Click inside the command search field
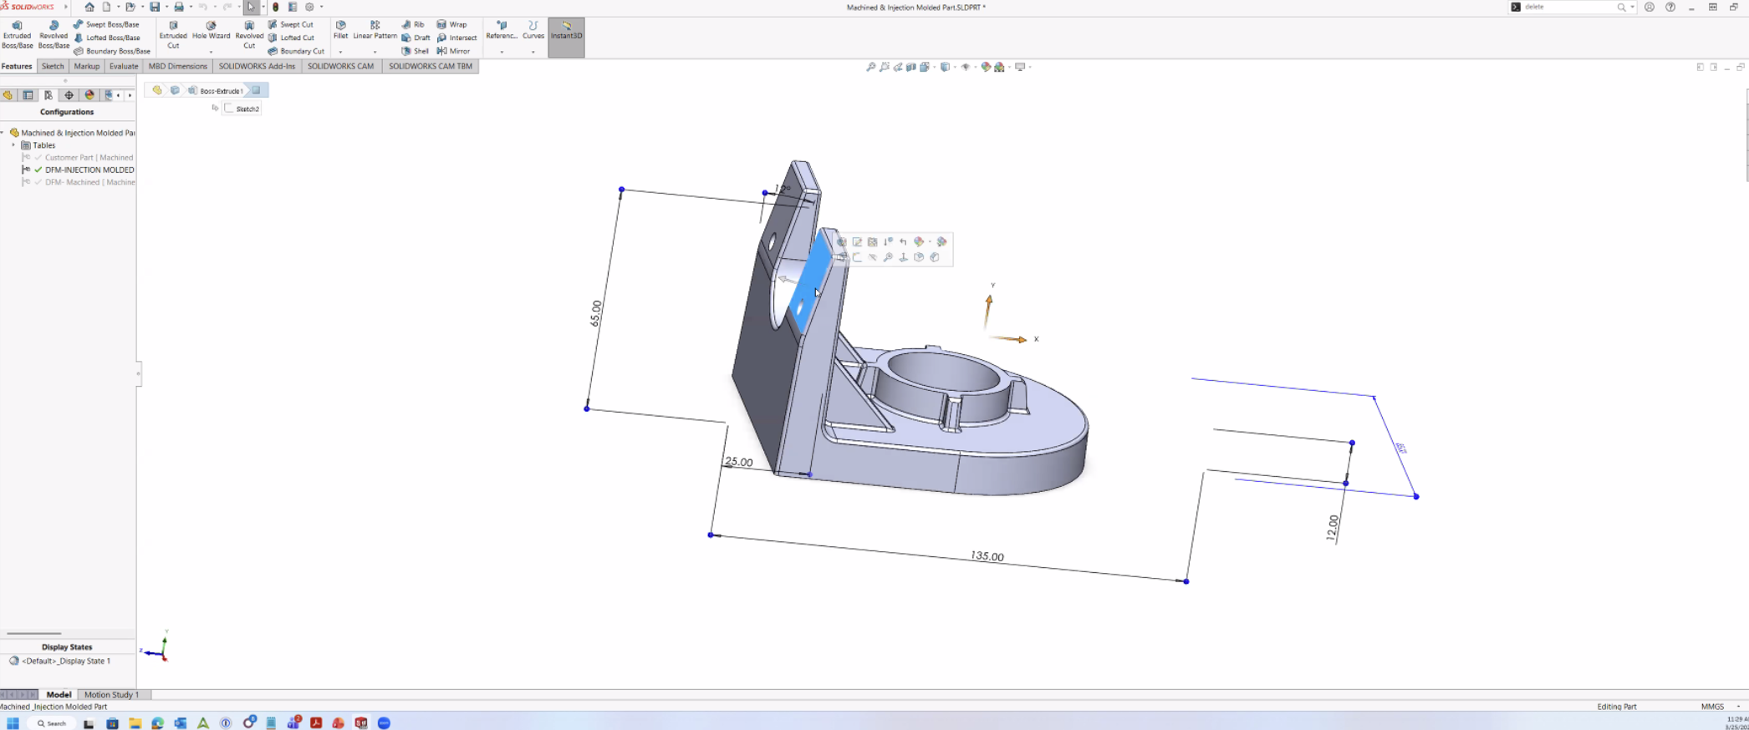Viewport: 1749px width, 730px height. [x=1569, y=7]
